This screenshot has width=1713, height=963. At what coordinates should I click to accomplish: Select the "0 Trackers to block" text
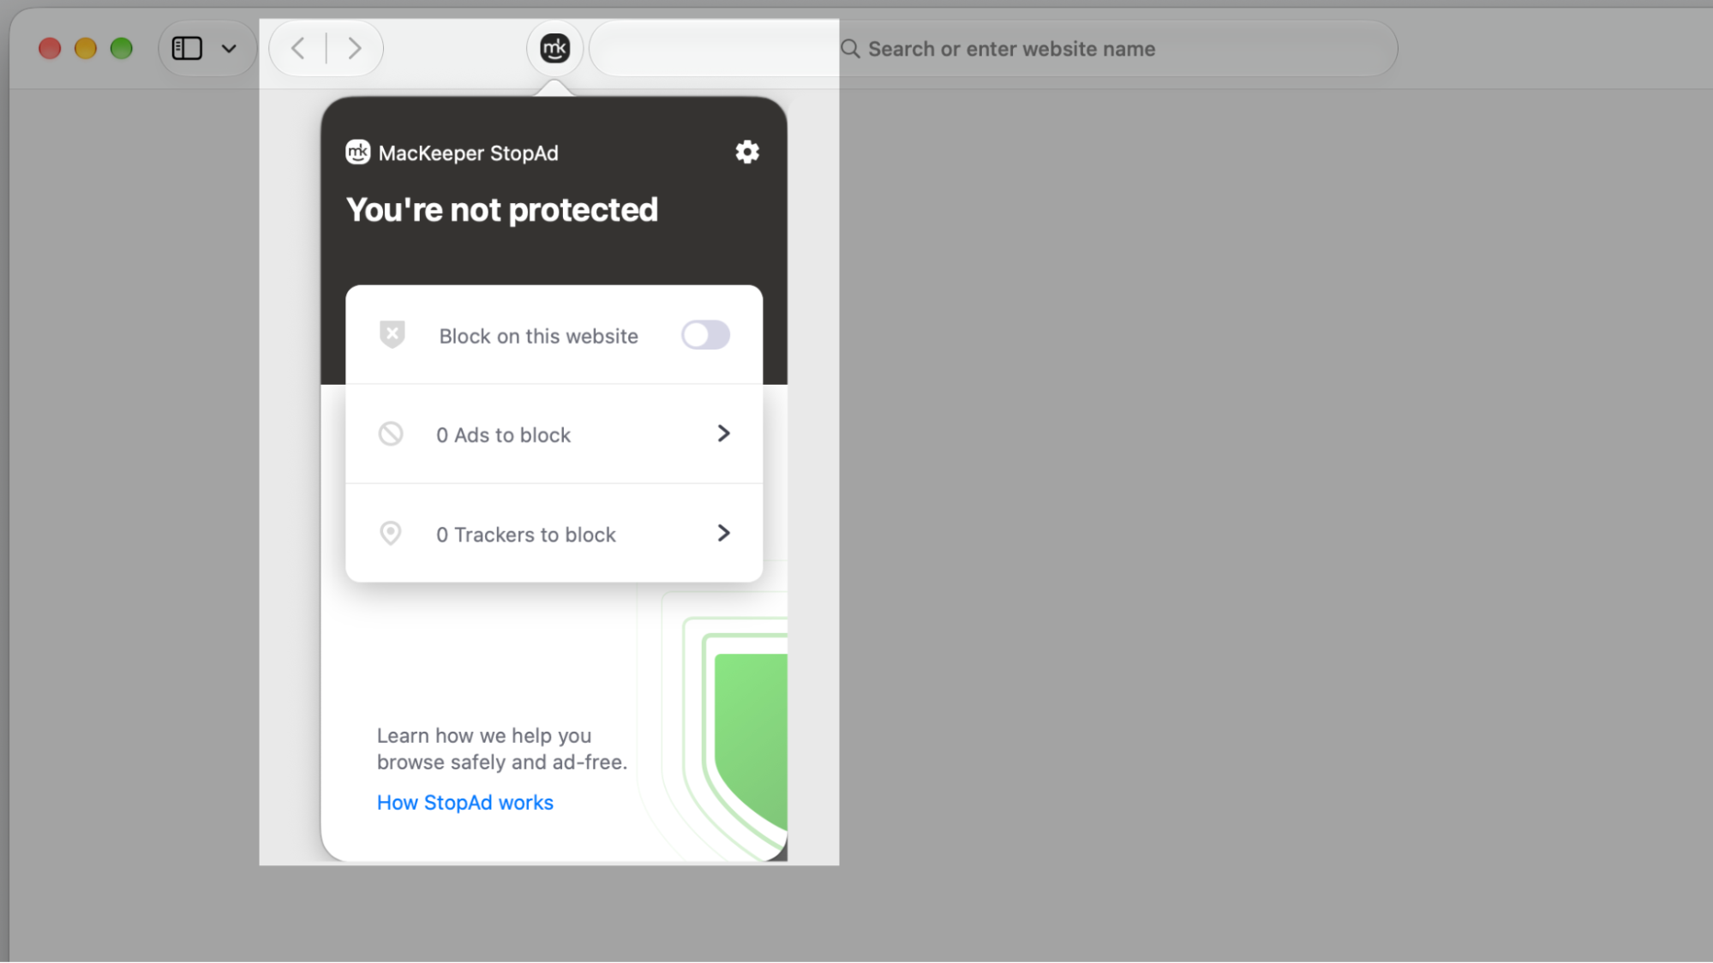[x=525, y=535]
